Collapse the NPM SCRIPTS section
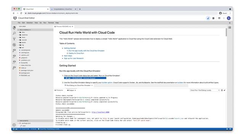Viewport: 244px width, 137px height. click(35, 121)
